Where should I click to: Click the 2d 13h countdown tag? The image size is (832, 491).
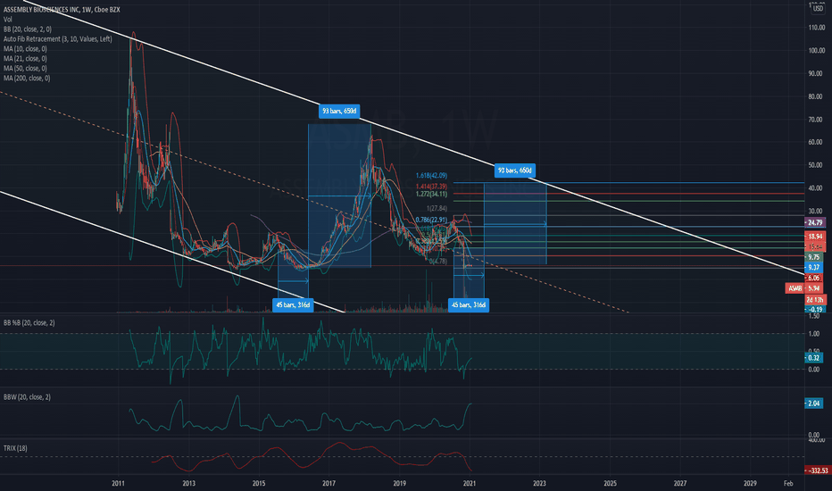click(x=815, y=300)
